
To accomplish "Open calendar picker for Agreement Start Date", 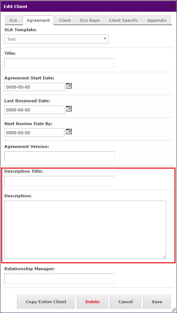I will 69,86.
